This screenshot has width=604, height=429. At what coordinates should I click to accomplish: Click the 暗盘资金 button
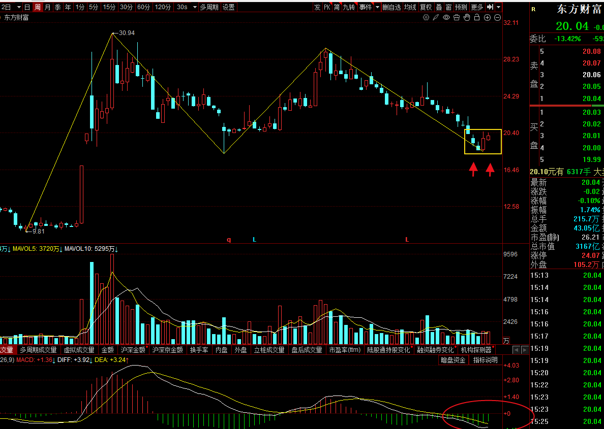453,360
